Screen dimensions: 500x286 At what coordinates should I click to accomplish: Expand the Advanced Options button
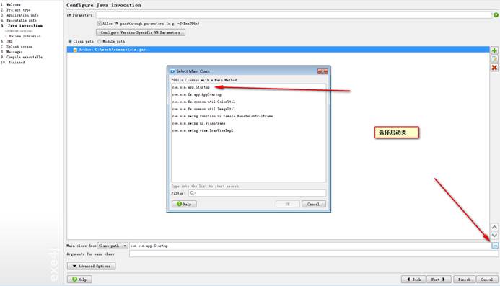(91, 266)
